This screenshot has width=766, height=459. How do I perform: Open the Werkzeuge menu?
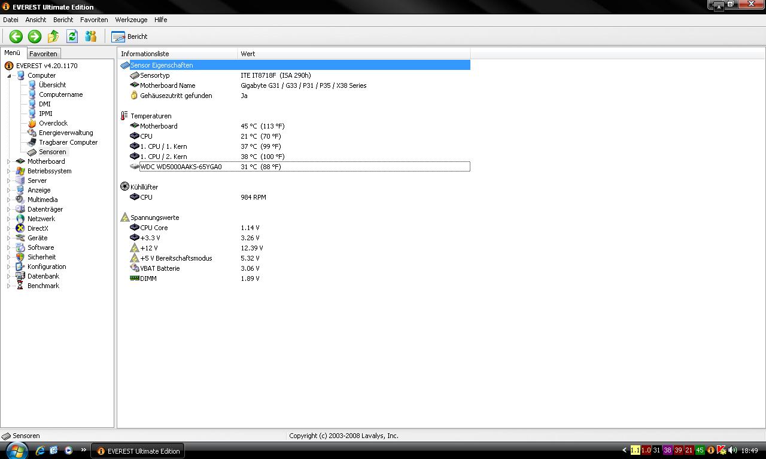[131, 20]
